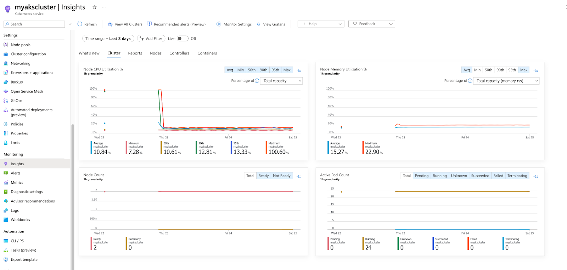Click the sidebar Search field
This screenshot has height=270, width=567.
(x=34, y=24)
